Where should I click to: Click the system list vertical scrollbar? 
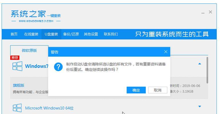point(207,70)
